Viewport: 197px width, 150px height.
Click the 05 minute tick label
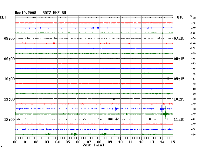coord(68,142)
